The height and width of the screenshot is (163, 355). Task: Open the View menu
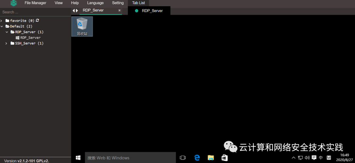pyautogui.click(x=59, y=3)
